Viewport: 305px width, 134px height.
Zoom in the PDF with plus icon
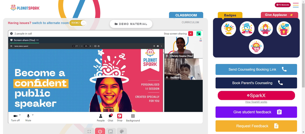tap(90, 46)
